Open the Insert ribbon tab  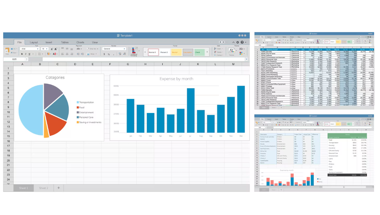click(49, 42)
